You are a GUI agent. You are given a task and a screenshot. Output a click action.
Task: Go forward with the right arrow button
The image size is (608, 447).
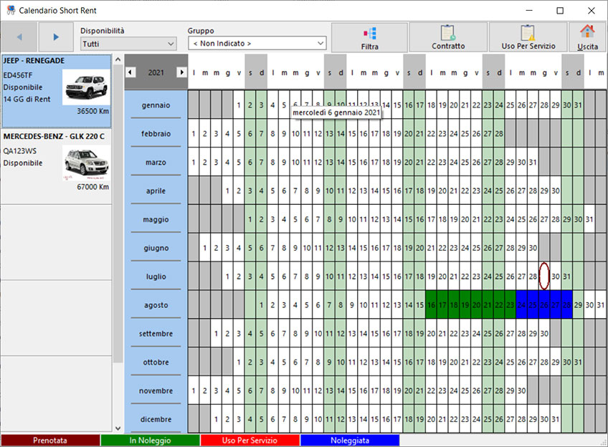56,37
